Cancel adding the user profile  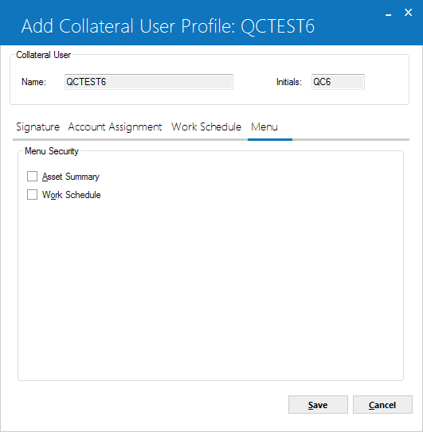click(x=382, y=405)
